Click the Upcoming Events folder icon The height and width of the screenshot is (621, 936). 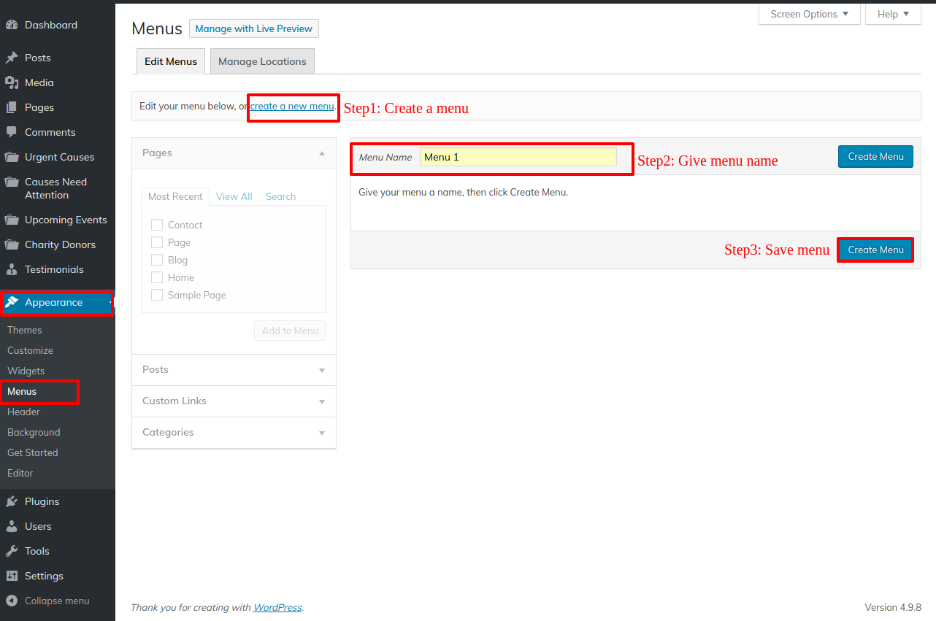12,220
